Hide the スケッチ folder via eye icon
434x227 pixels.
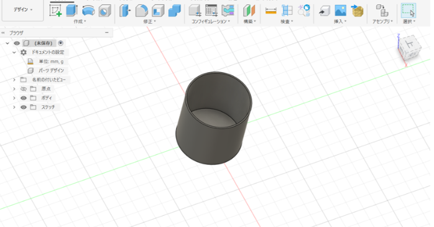point(24,107)
